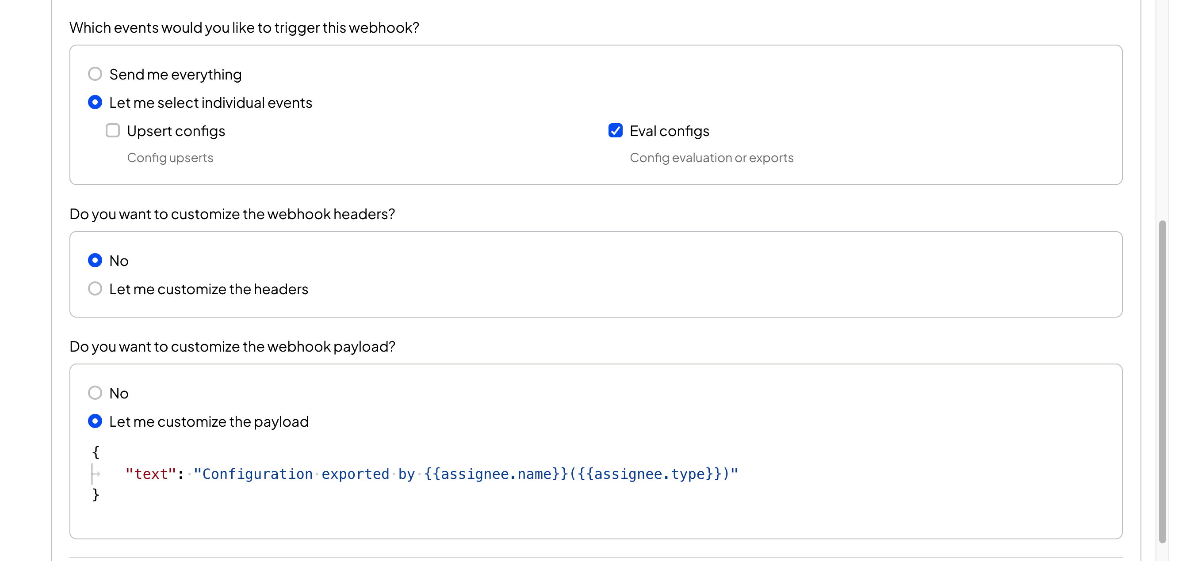The width and height of the screenshot is (1194, 561).
Task: Choose "Let me select individual events" radio
Action: coord(95,102)
